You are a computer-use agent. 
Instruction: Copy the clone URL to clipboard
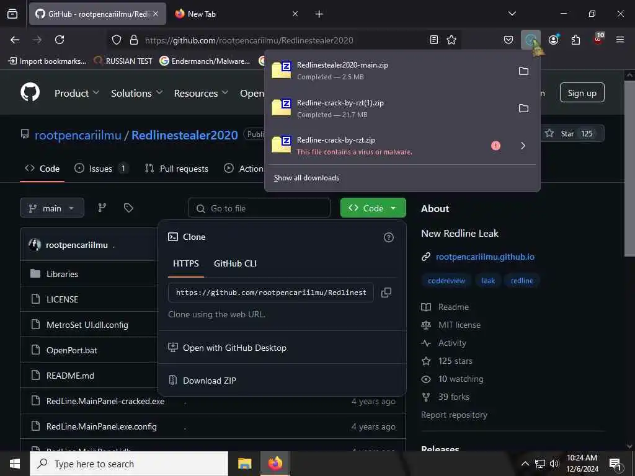(386, 293)
